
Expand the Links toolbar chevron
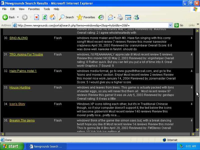pyautogui.click(x=198, y=24)
